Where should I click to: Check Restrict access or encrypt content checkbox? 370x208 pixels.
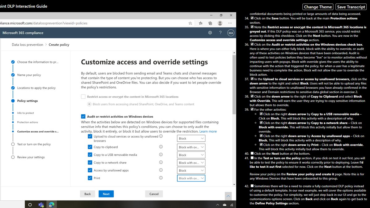pos(83,96)
